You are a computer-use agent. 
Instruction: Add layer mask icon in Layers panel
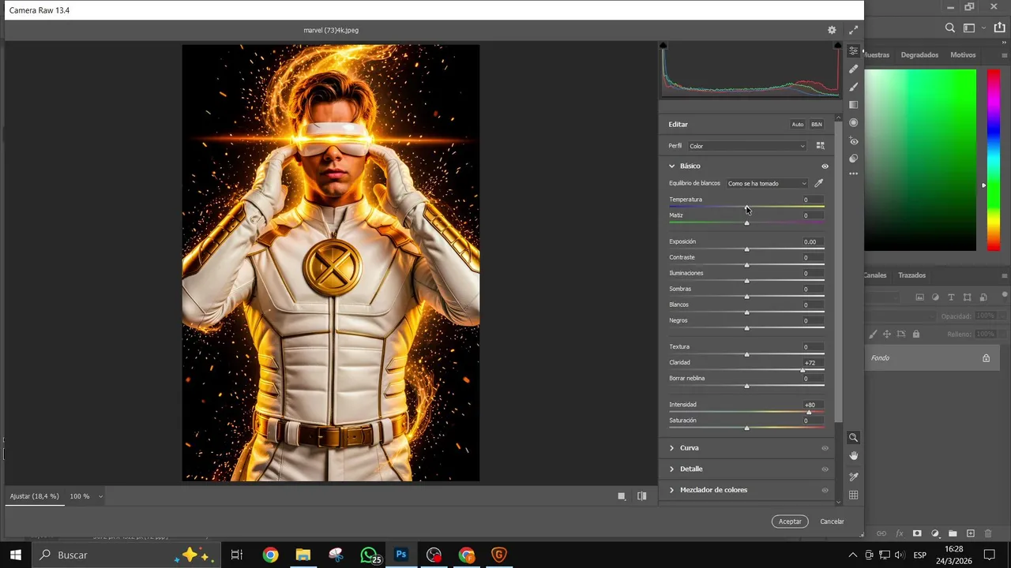tap(917, 533)
